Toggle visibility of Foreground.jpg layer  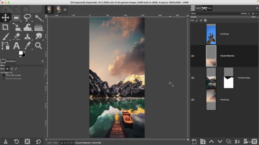pyautogui.click(x=193, y=78)
